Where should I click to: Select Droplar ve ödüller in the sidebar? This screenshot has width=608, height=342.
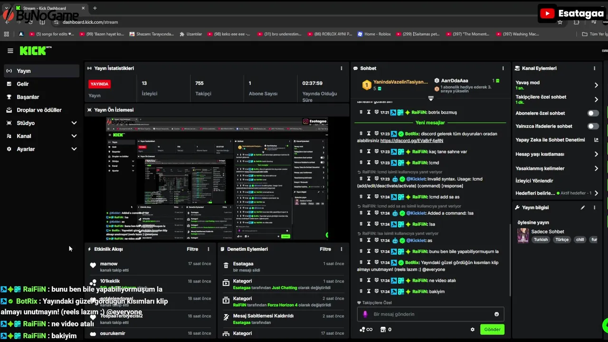pyautogui.click(x=41, y=110)
